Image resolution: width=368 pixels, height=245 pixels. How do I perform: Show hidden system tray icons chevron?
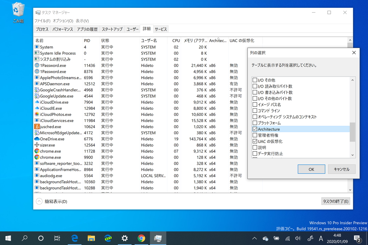click(x=254, y=239)
